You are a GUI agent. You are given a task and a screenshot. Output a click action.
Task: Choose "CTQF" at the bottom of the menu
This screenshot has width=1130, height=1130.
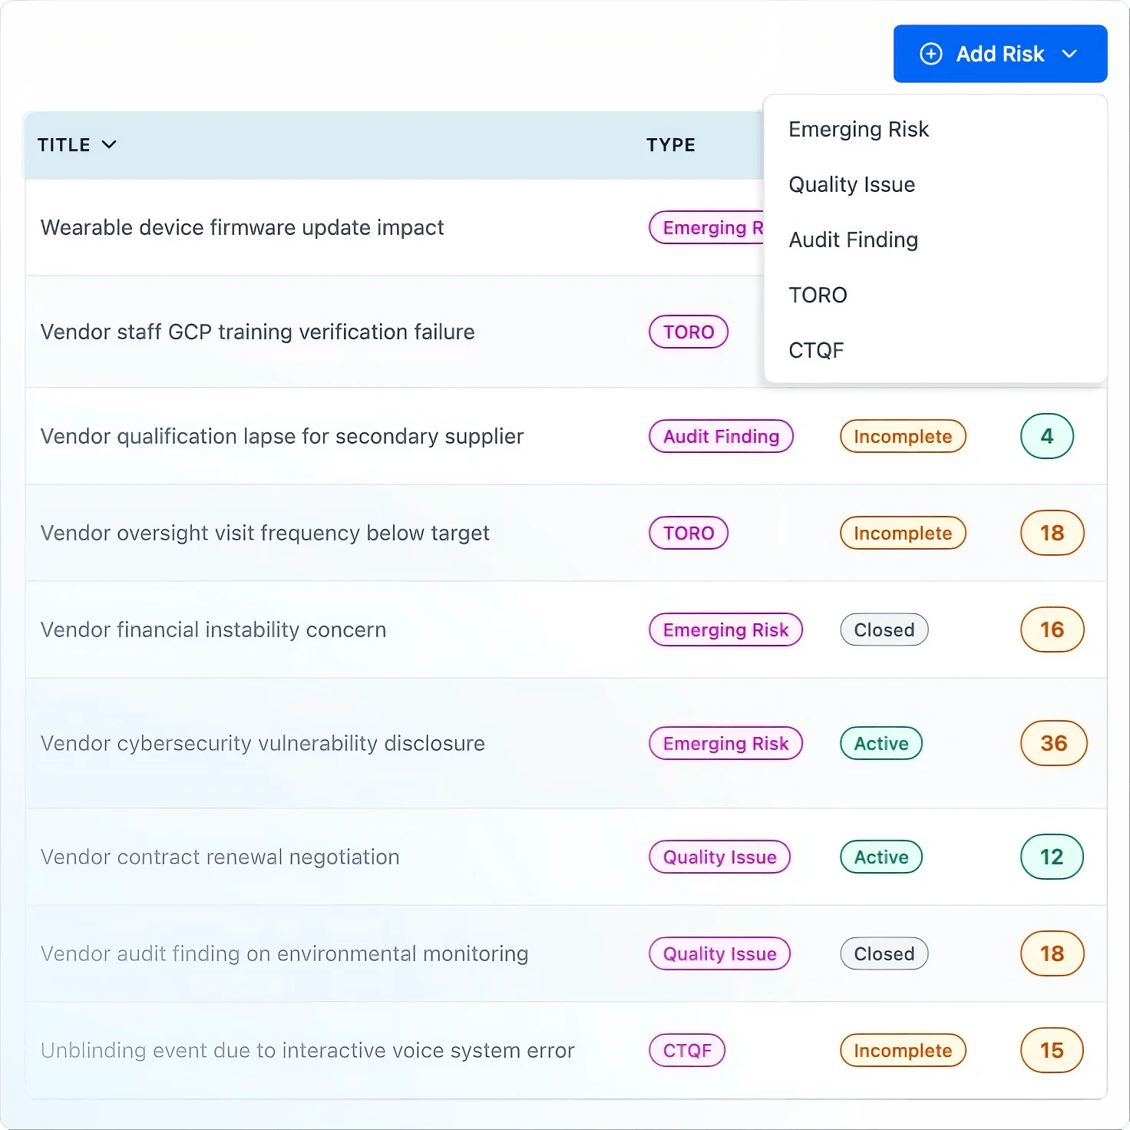click(816, 350)
